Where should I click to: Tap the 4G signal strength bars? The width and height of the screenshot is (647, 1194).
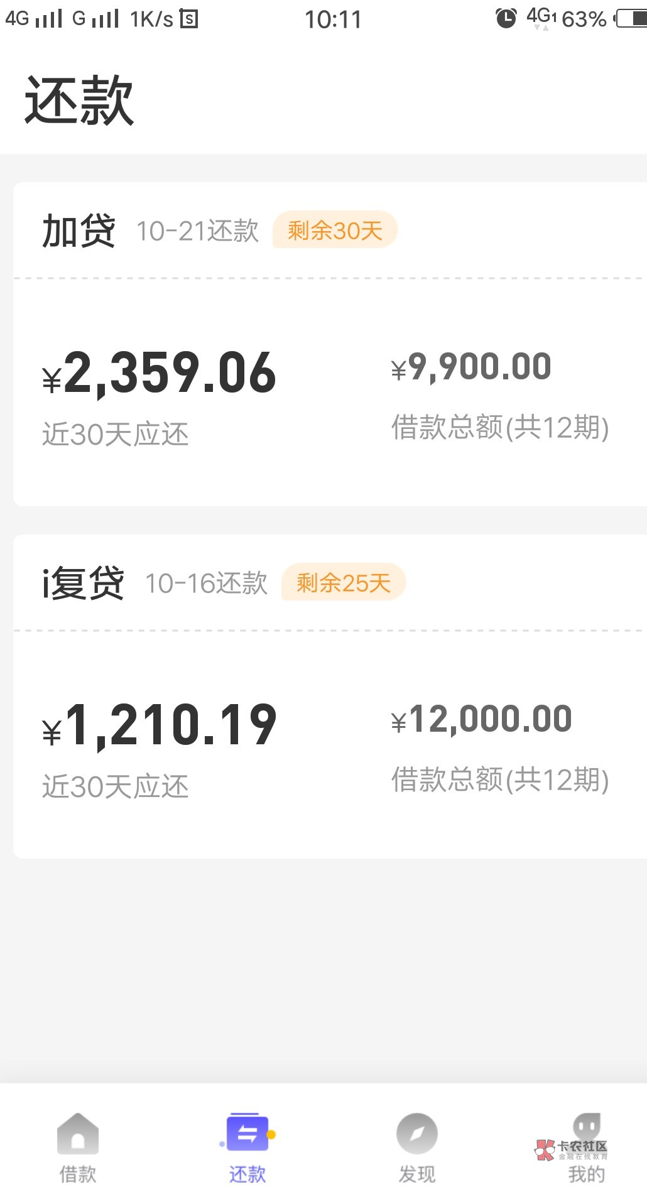49,18
